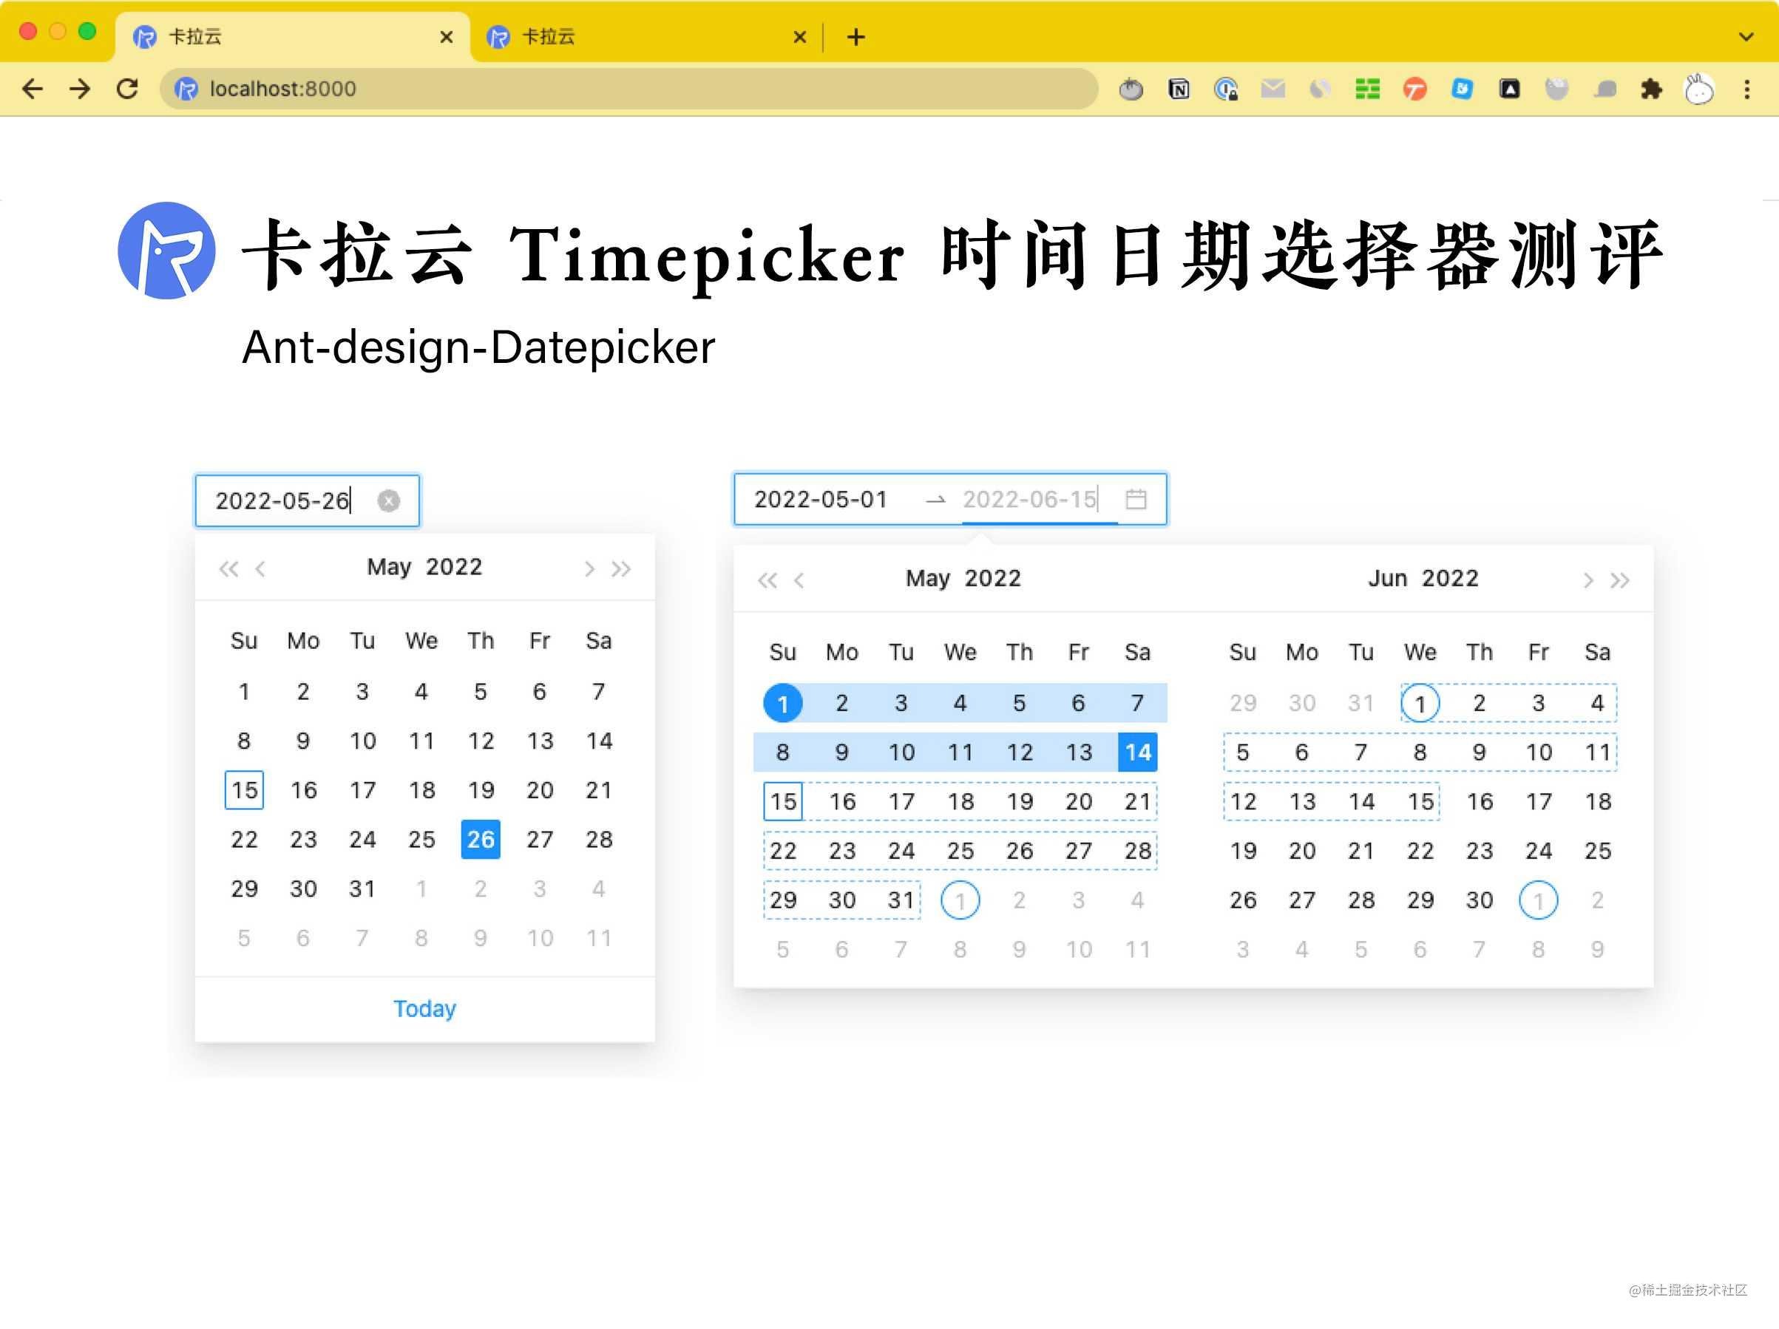Click the Today link in the calendar footer

coord(424,1009)
